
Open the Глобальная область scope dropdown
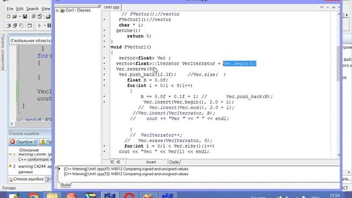(31, 41)
